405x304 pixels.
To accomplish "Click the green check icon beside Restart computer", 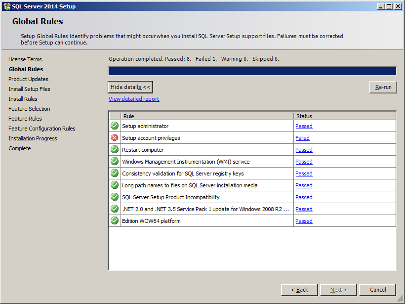I will (115, 149).
